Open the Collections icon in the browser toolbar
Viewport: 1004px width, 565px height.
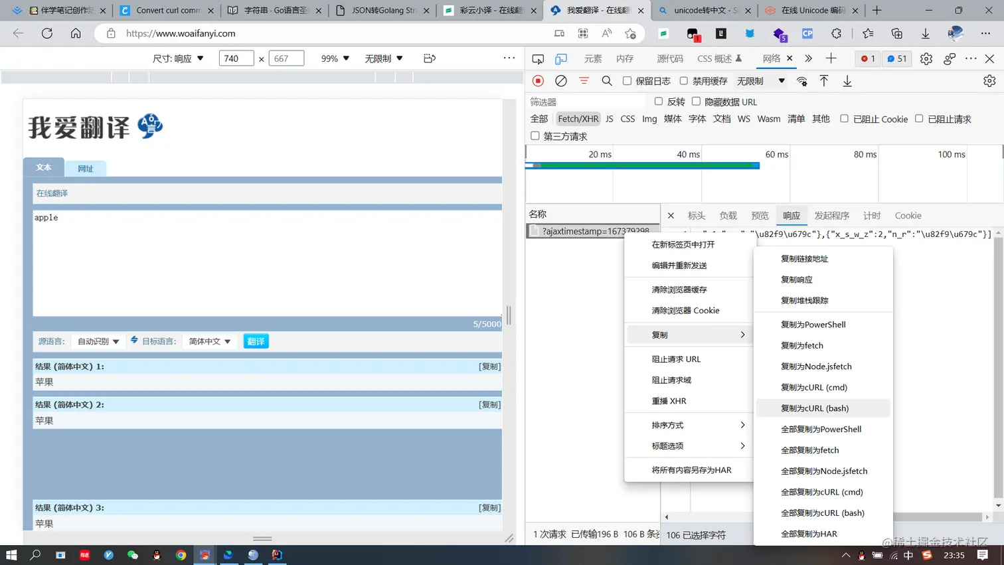(x=897, y=33)
